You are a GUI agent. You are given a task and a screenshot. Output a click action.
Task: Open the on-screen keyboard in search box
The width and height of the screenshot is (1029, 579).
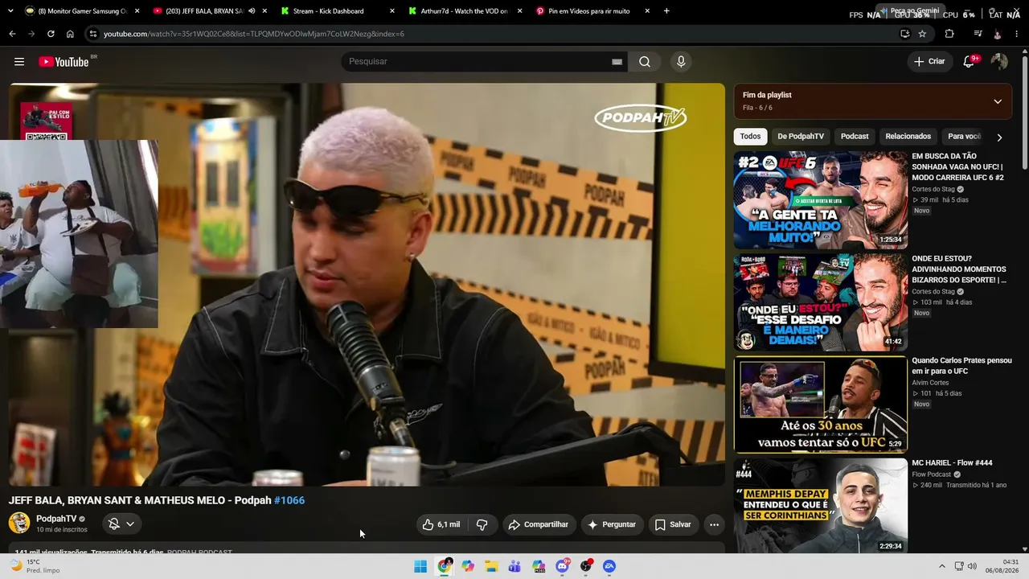(x=617, y=62)
